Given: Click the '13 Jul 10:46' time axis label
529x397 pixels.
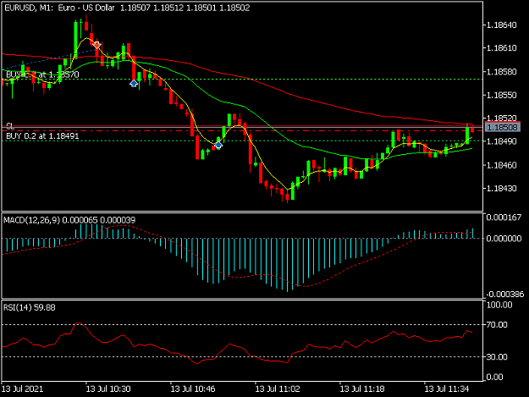Looking at the screenshot, I should (x=193, y=389).
